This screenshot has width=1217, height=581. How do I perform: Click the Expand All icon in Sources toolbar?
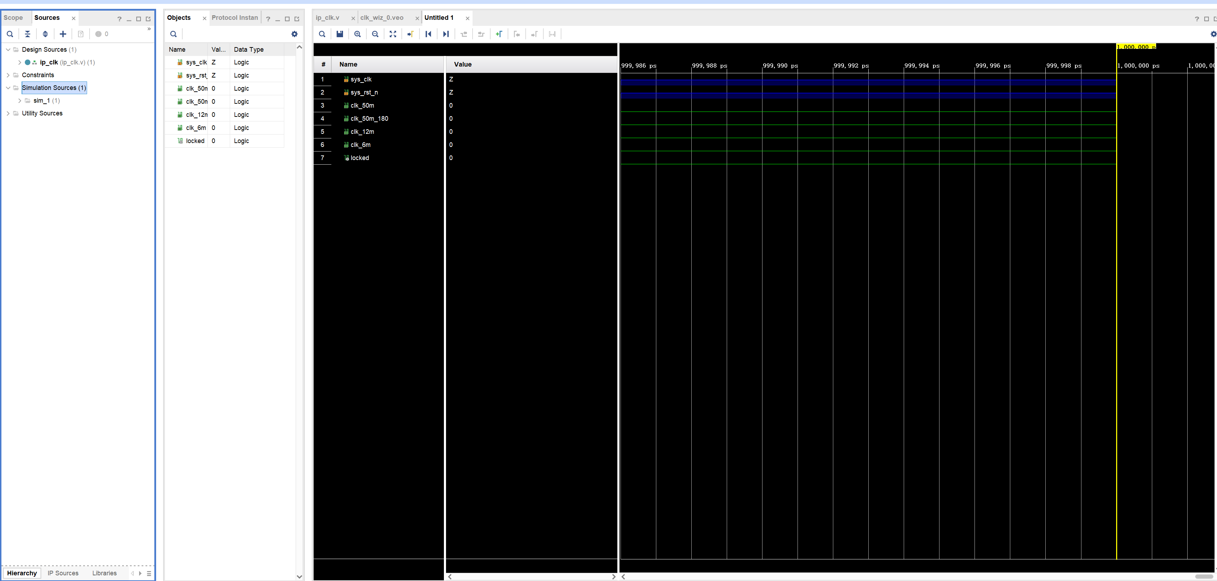tap(45, 34)
